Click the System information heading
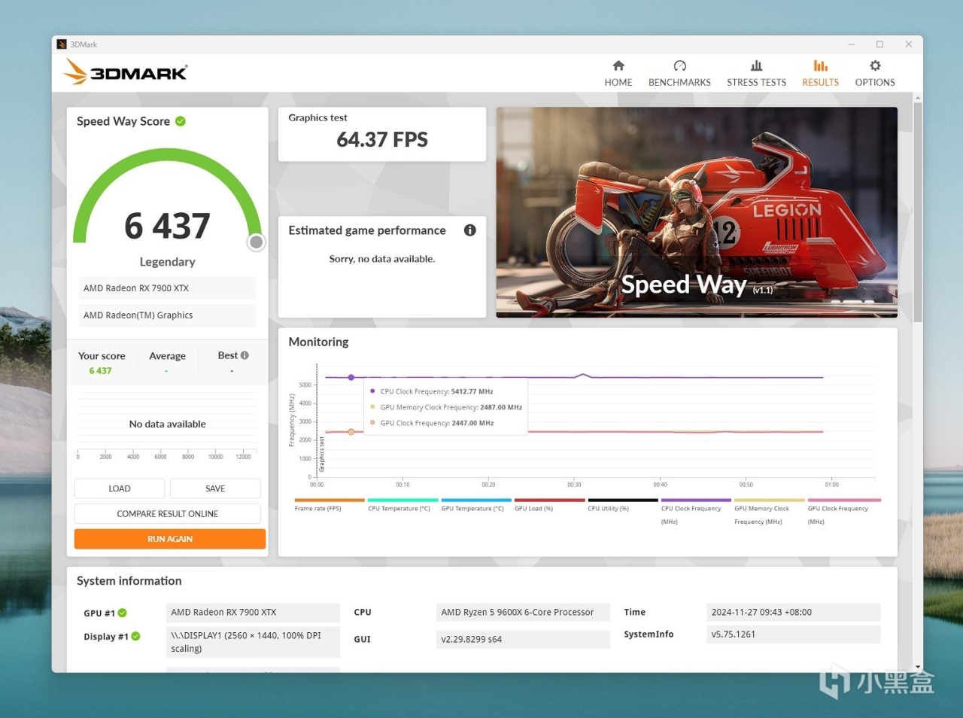 coord(129,581)
